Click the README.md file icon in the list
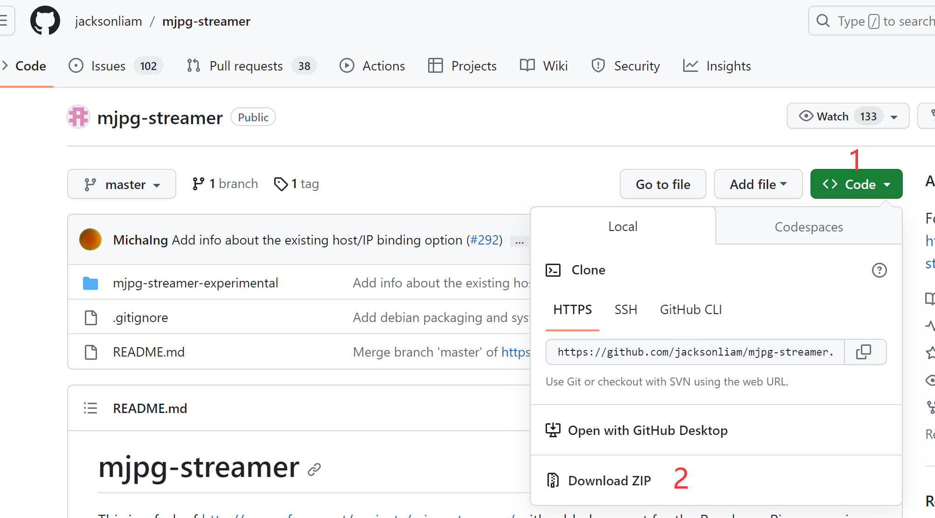This screenshot has height=518, width=935. click(x=90, y=352)
